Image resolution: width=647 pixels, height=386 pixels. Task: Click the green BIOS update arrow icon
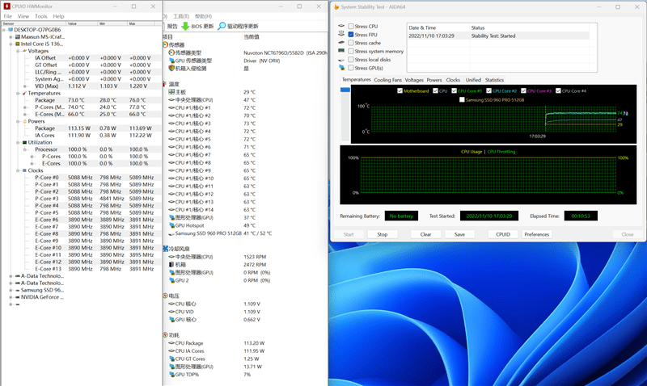tap(185, 27)
